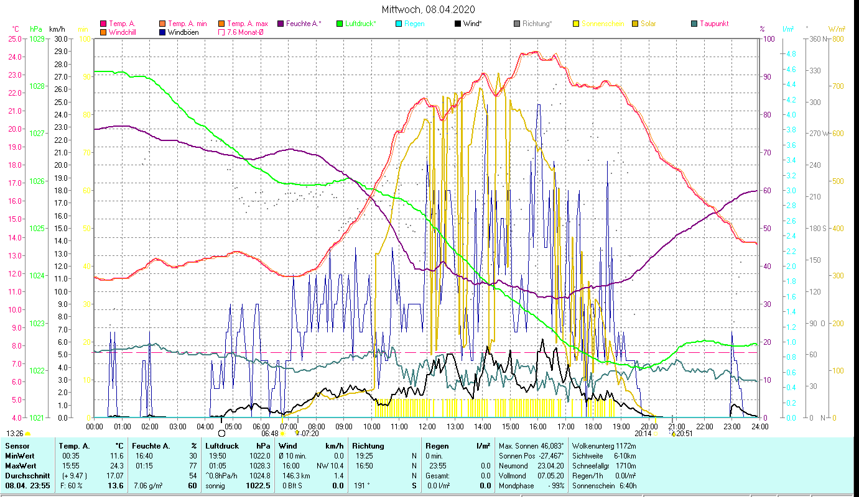Click the sonnig weather condition text

[x=215, y=486]
